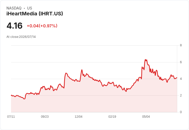
Task: Select the 07/11 date label on x-axis
Action: click(x=11, y=116)
